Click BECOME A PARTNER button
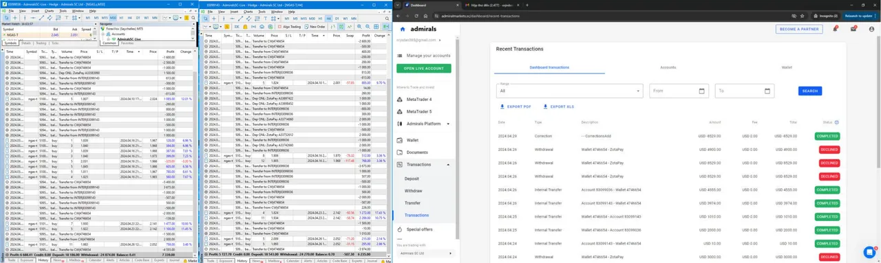Screen dimensions: 881x263 [x=799, y=29]
